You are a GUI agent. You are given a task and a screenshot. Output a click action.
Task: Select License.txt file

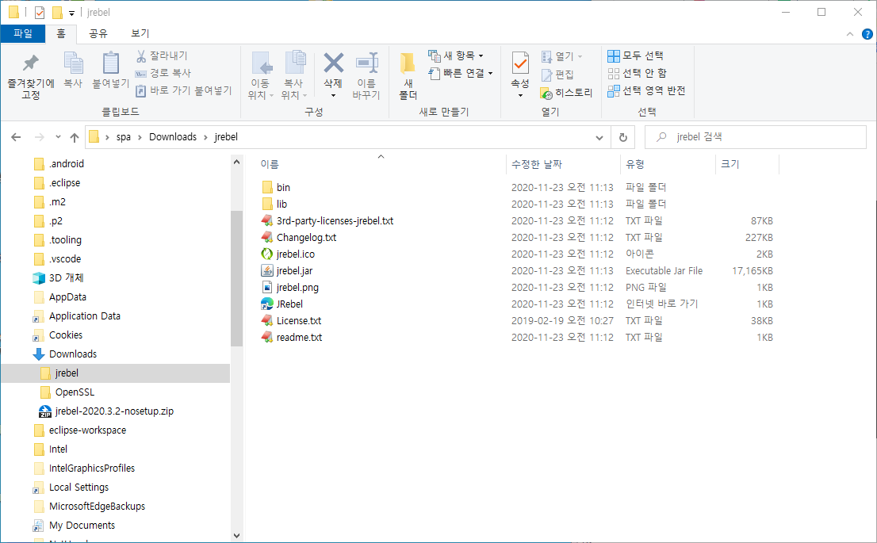[x=299, y=321]
